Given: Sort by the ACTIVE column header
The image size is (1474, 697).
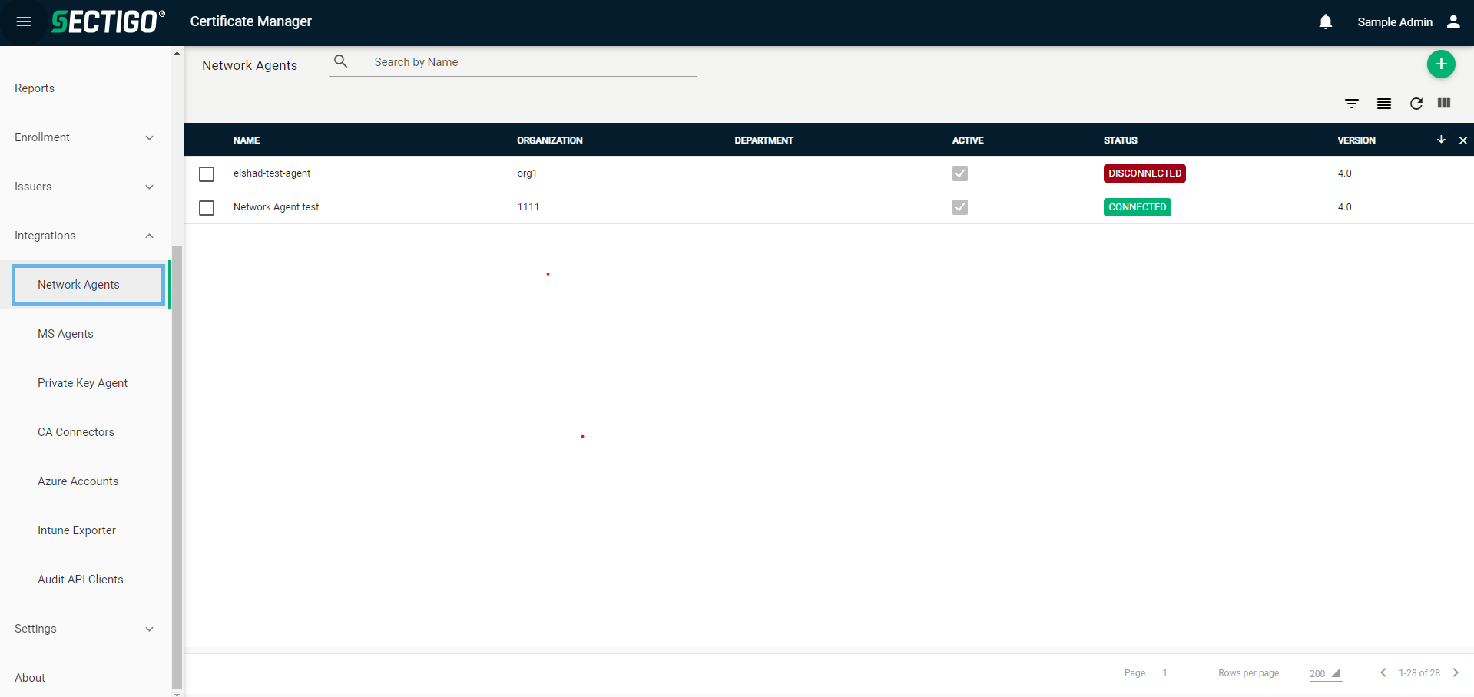Looking at the screenshot, I should [968, 140].
